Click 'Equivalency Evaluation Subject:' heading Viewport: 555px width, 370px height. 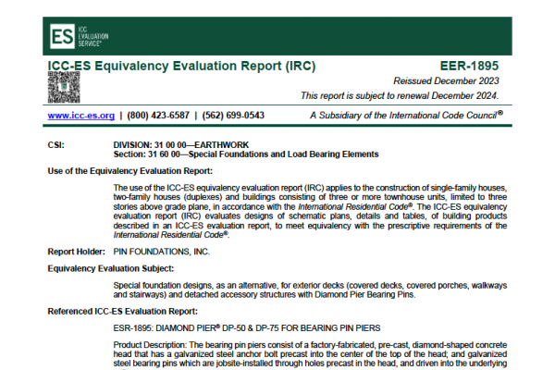111,269
